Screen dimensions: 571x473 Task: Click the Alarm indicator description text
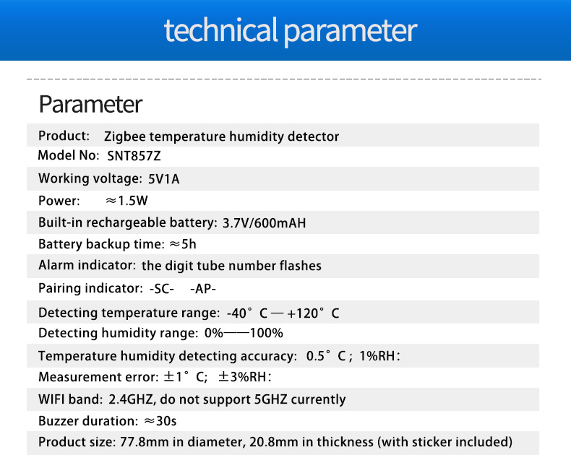[231, 266]
